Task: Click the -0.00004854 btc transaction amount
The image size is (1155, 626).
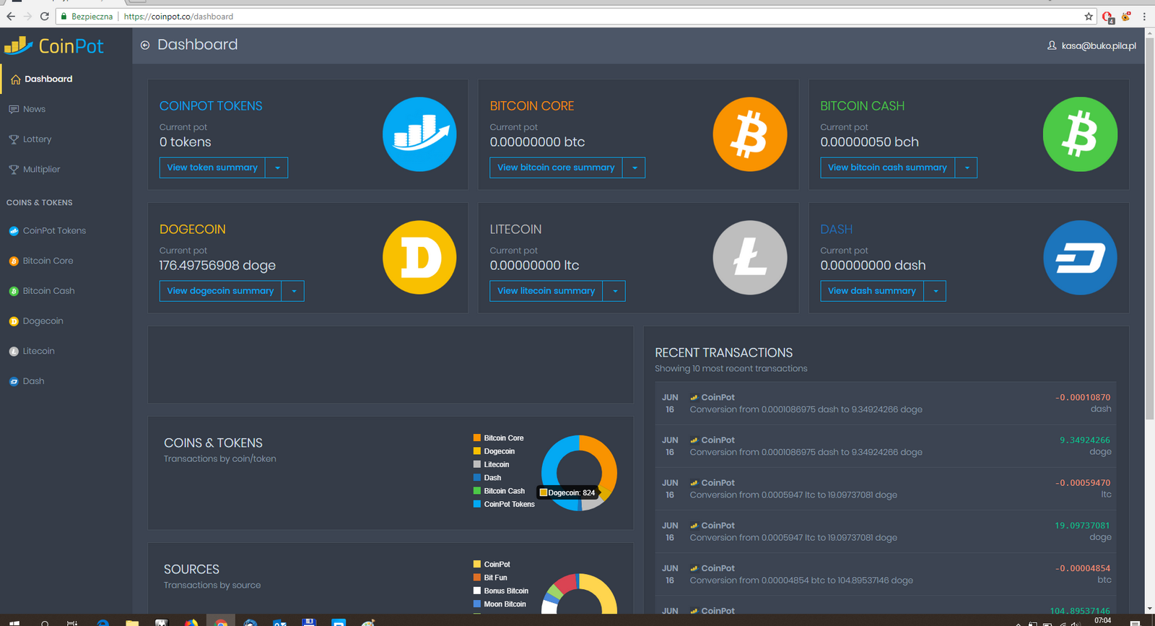Action: (1083, 568)
